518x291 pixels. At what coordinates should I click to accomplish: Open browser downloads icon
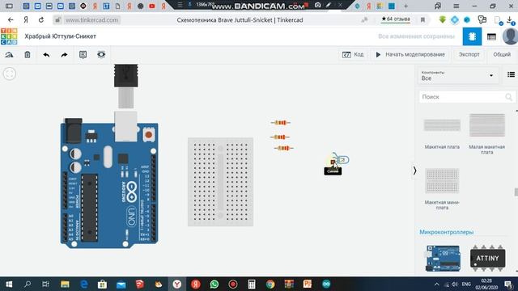510,20
